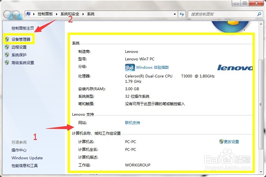This screenshot has width=266, height=177.
Task: Click scrollbar down arrow
Action: click(261, 172)
